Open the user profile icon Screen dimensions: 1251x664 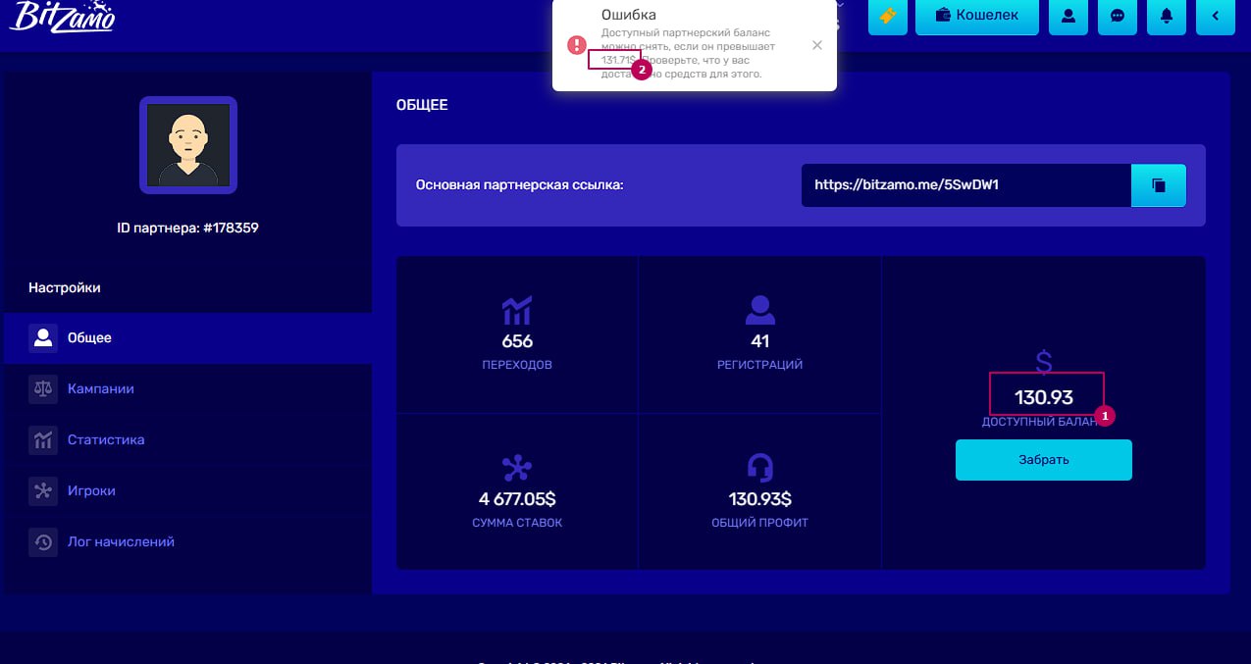coord(1069,16)
